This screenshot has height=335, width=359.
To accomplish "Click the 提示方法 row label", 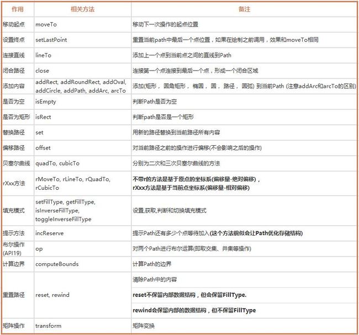I will (x=14, y=233).
